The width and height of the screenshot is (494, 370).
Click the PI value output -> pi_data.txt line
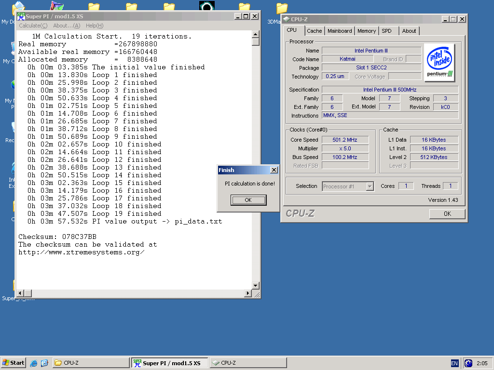(x=124, y=222)
